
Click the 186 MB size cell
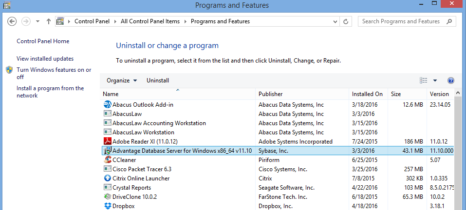412,141
